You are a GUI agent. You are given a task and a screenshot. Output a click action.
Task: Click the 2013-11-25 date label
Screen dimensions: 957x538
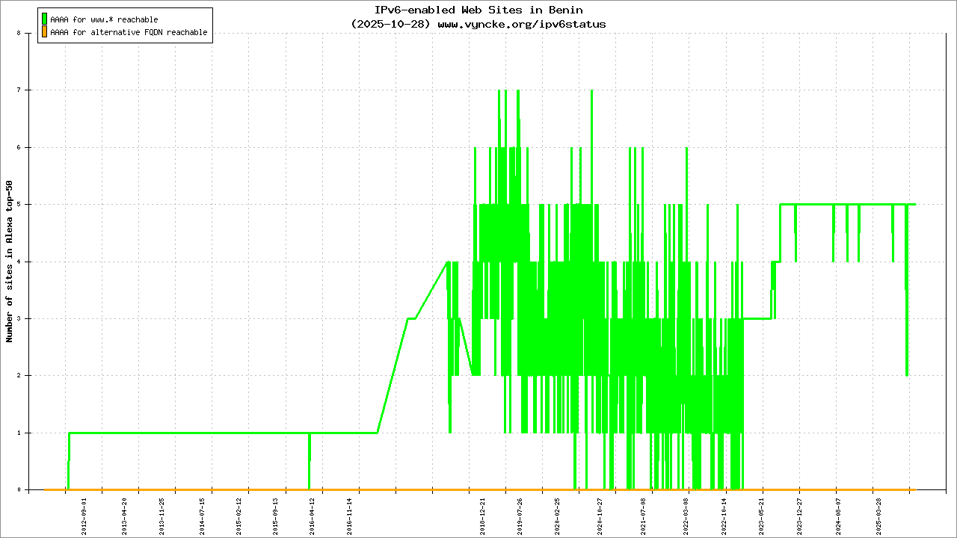pyautogui.click(x=161, y=514)
